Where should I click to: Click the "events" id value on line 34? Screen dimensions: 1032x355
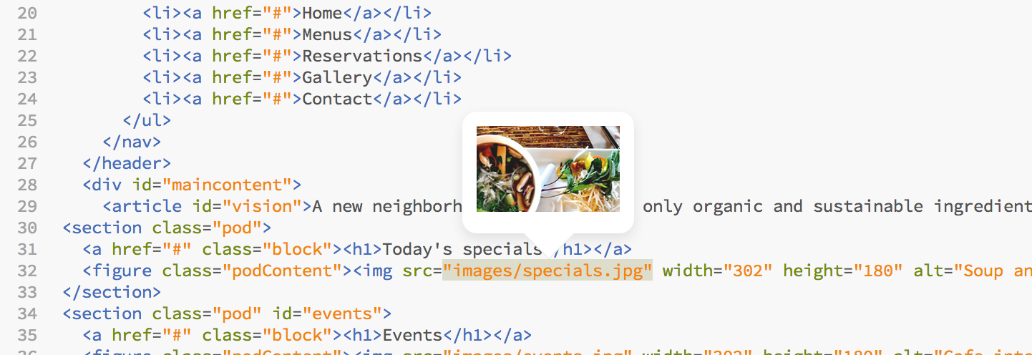pyautogui.click(x=342, y=313)
